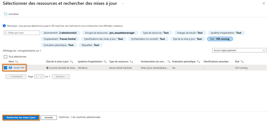Sort by Nom column arrows
Image resolution: width=268 pixels, height=122 pixels.
click(16, 62)
